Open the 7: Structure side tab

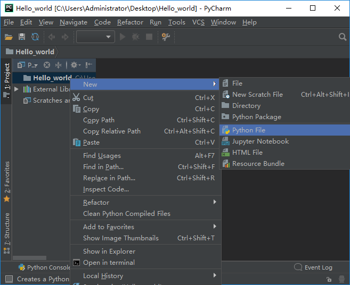[7, 233]
